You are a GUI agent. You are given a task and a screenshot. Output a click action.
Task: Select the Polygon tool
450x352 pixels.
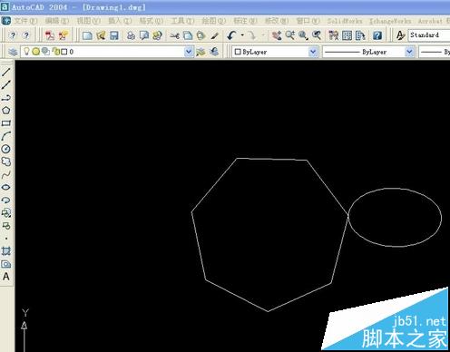(6, 111)
